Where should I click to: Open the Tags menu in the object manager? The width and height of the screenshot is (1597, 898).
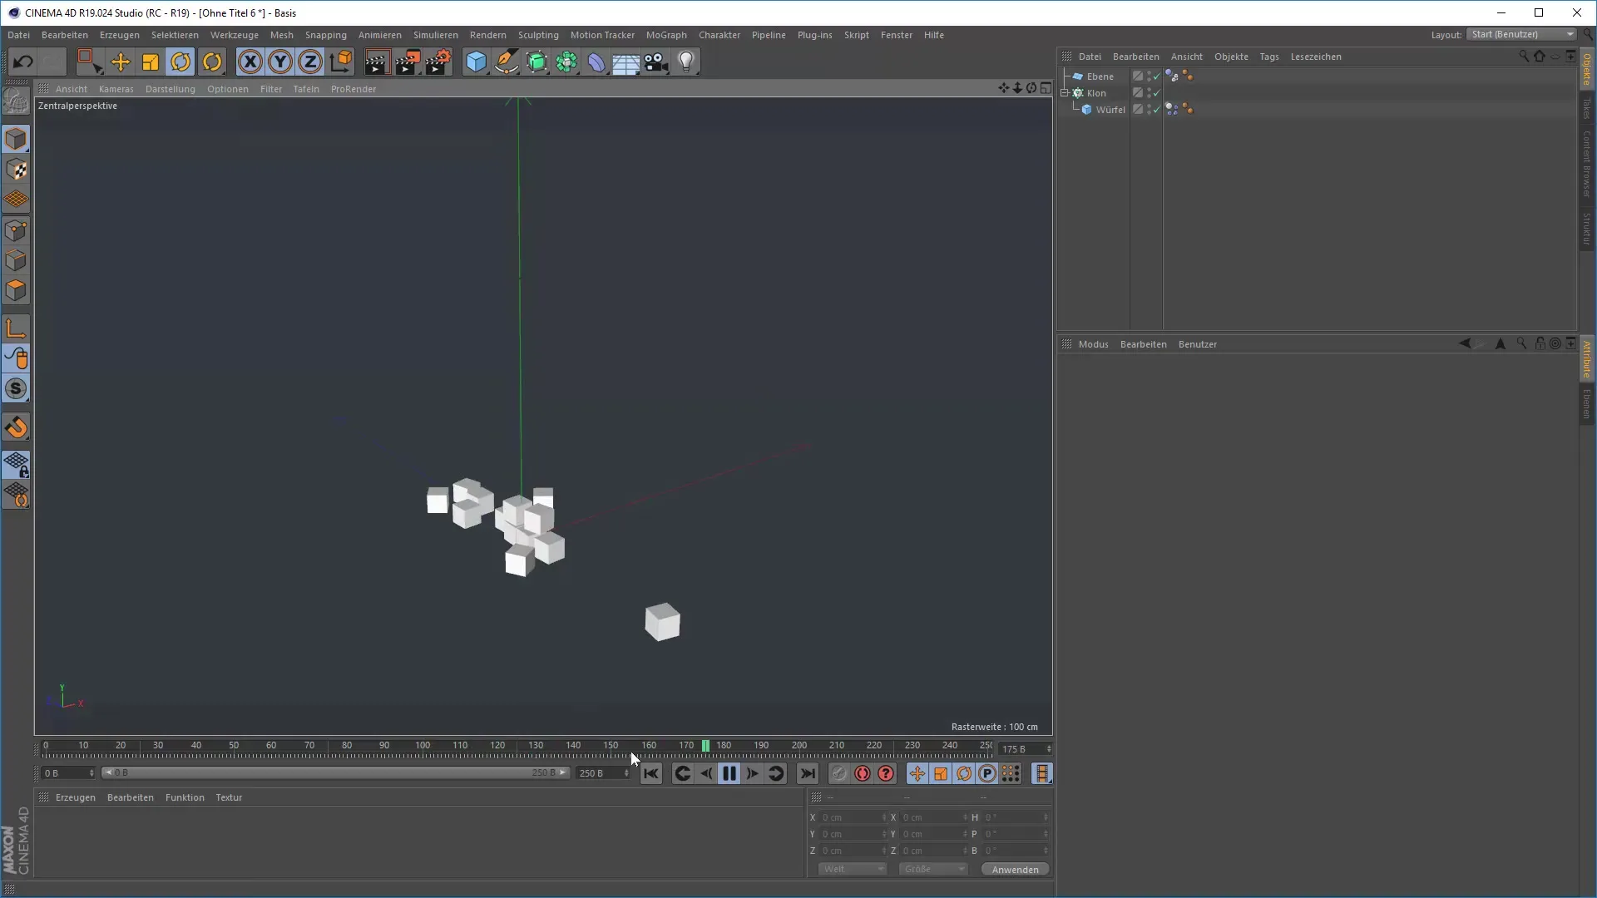[x=1268, y=57]
